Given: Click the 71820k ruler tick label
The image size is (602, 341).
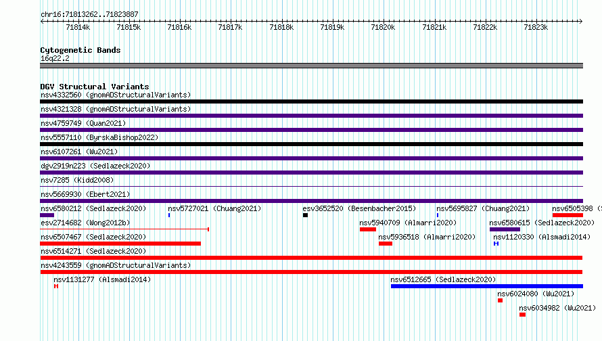Looking at the screenshot, I should [383, 27].
